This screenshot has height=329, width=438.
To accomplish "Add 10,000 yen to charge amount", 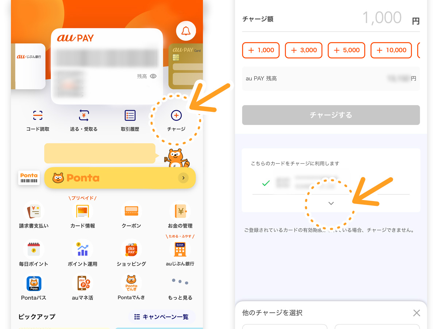I will (x=391, y=50).
